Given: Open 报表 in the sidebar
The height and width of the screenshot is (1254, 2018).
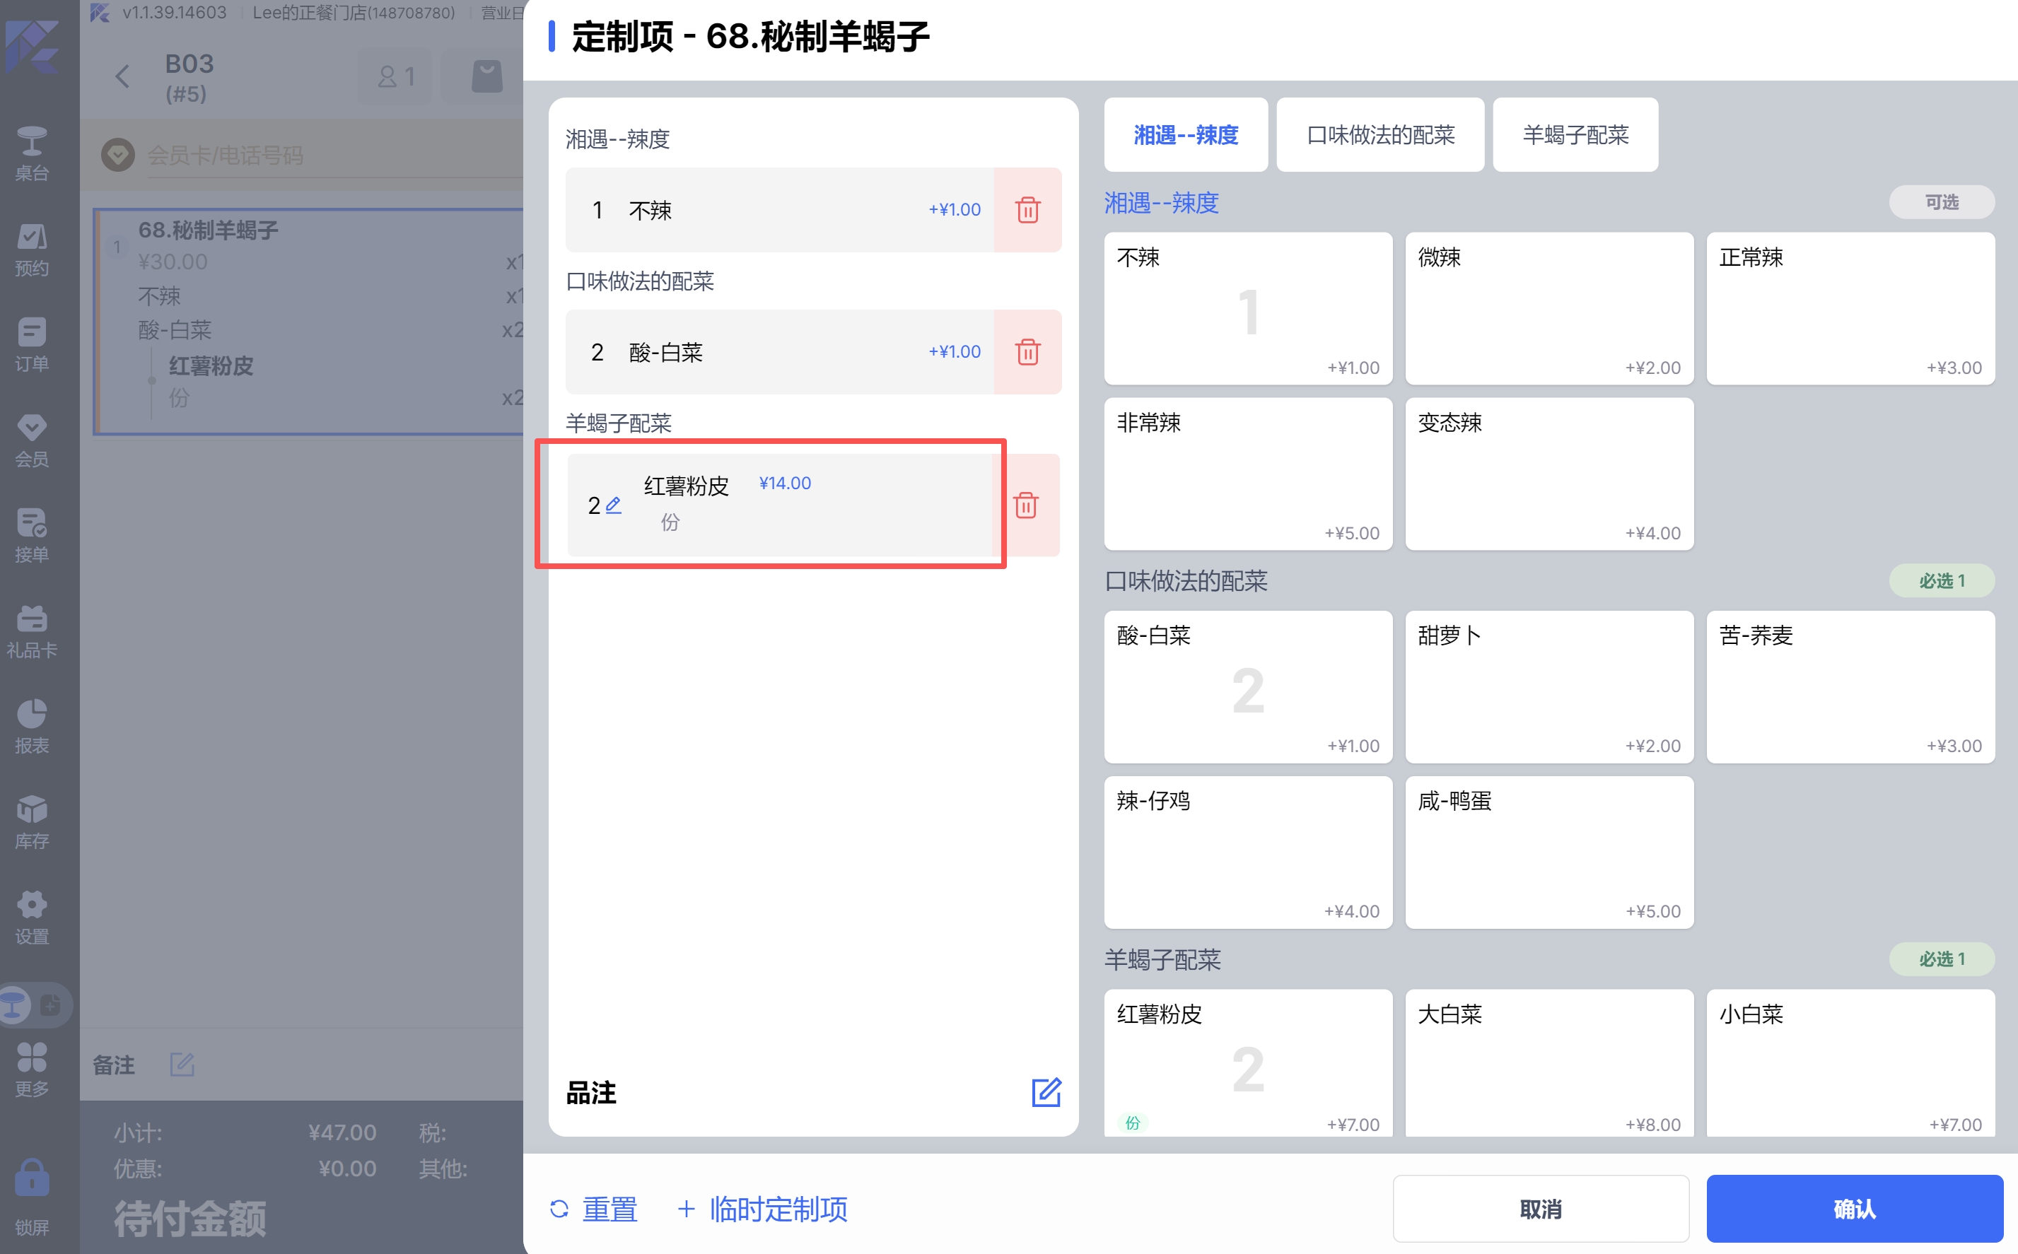Looking at the screenshot, I should [x=32, y=726].
